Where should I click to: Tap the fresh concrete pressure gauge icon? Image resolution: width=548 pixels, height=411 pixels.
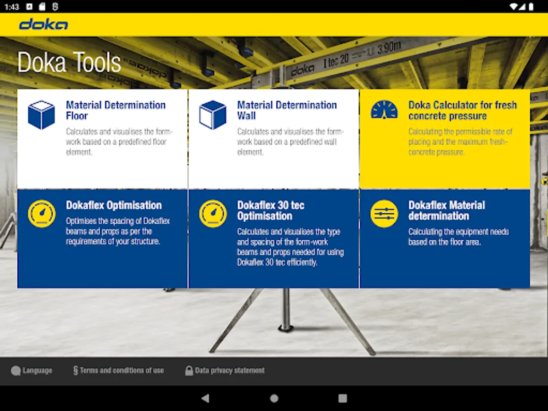tap(384, 111)
